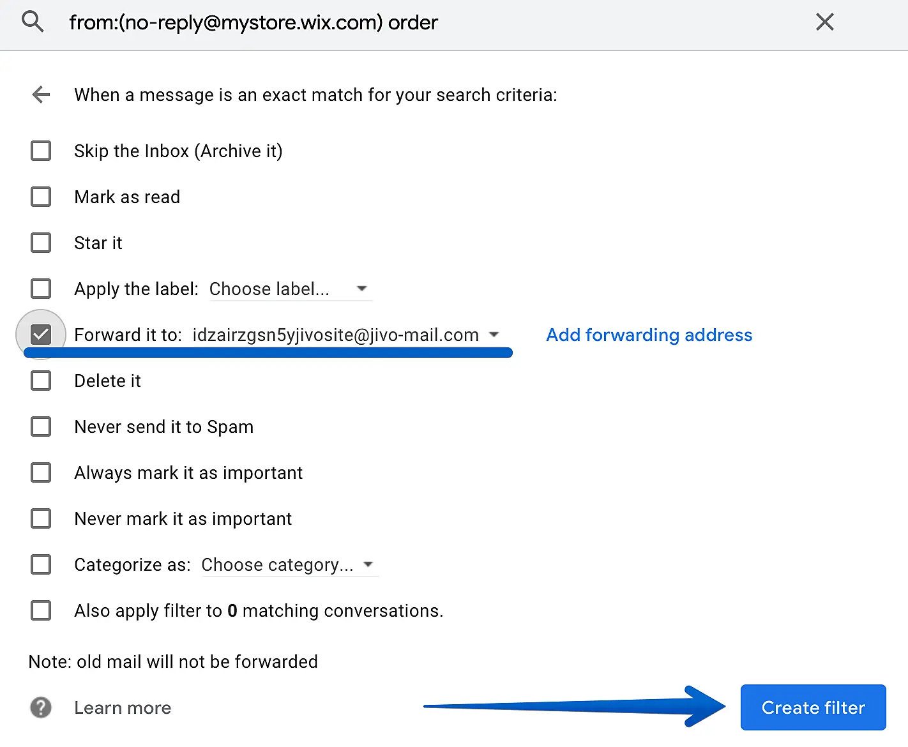Screen dimensions: 908x747
Task: Clear the search with the X icon
Action: (x=824, y=22)
